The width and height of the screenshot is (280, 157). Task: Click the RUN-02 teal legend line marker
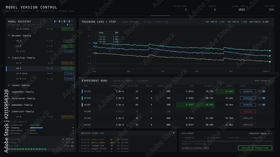point(229,22)
